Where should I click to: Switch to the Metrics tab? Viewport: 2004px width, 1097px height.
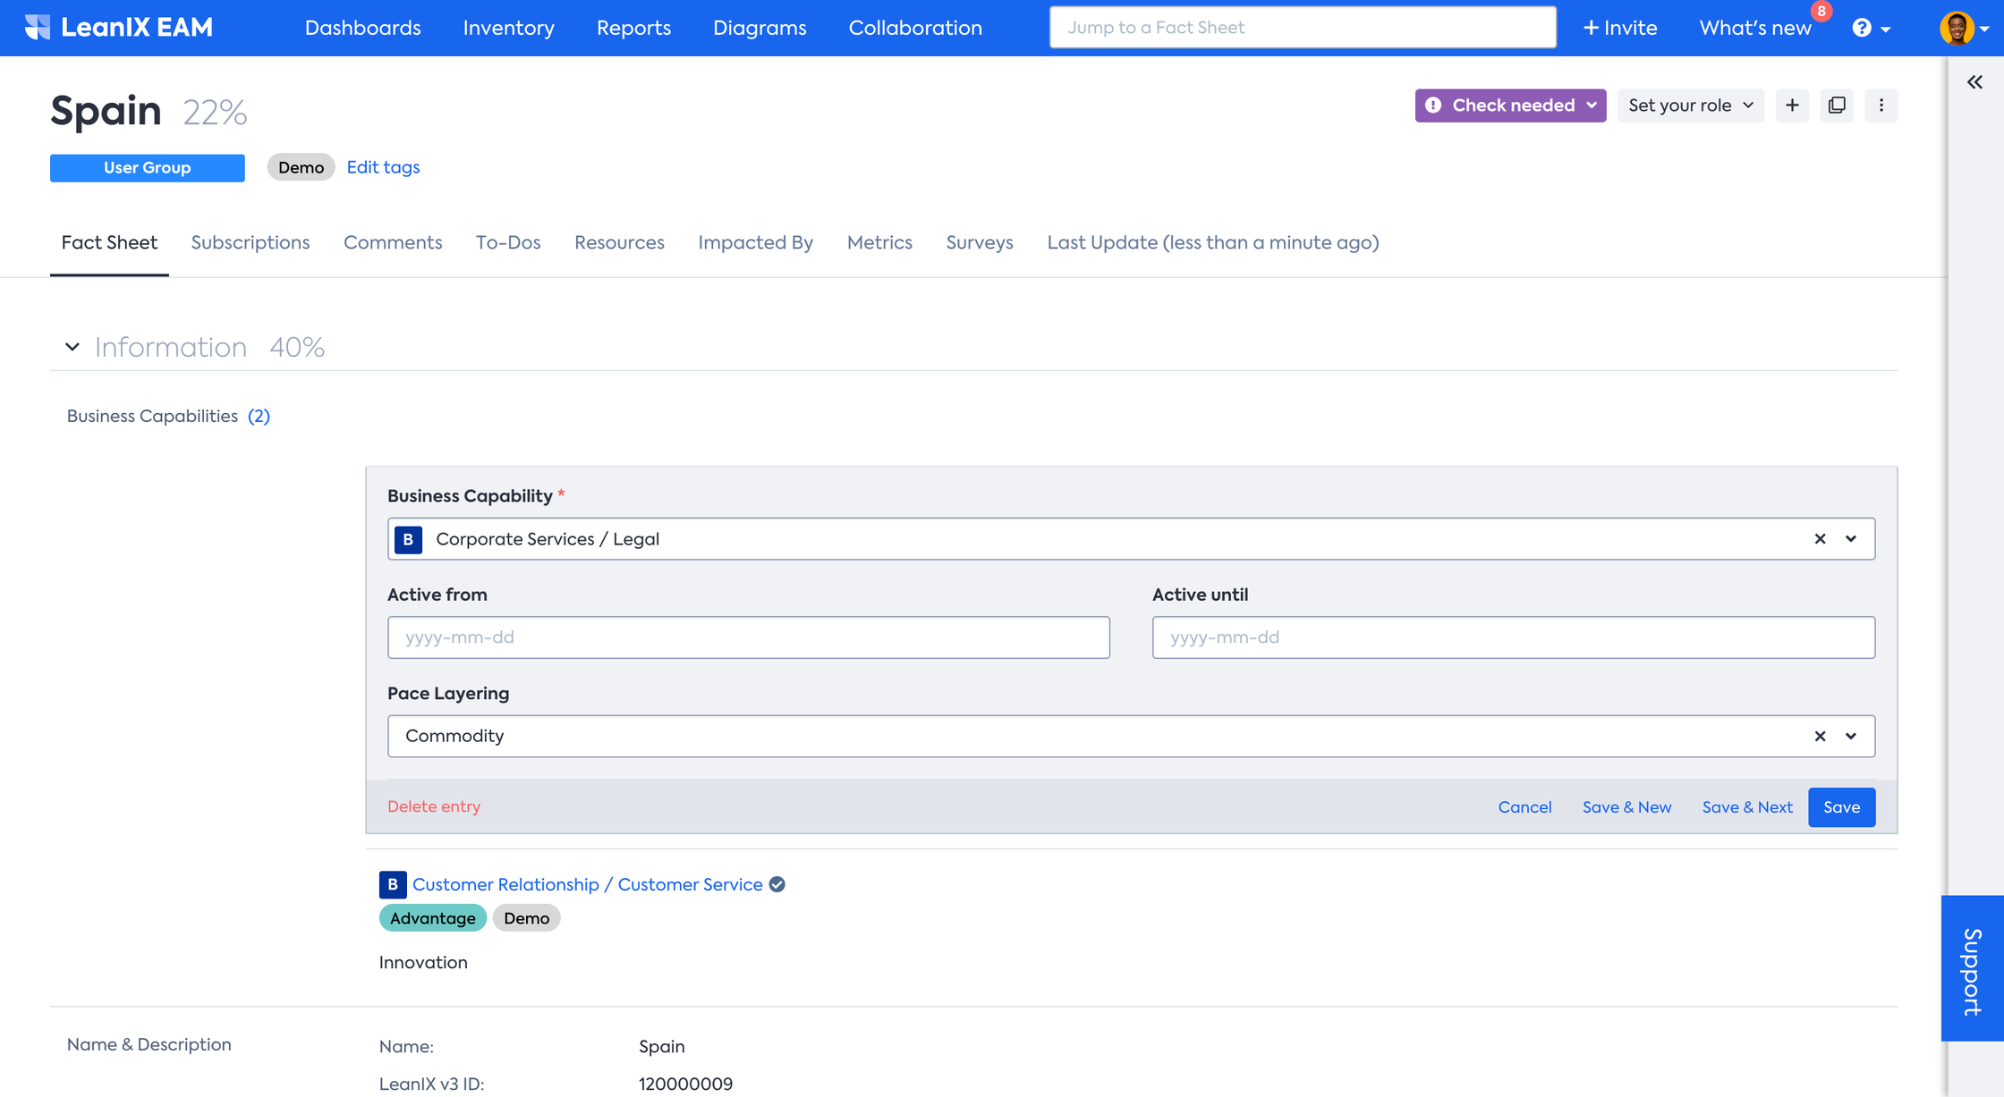879,242
